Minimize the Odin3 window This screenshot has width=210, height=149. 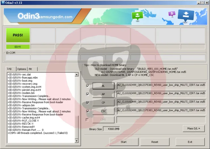[199, 3]
